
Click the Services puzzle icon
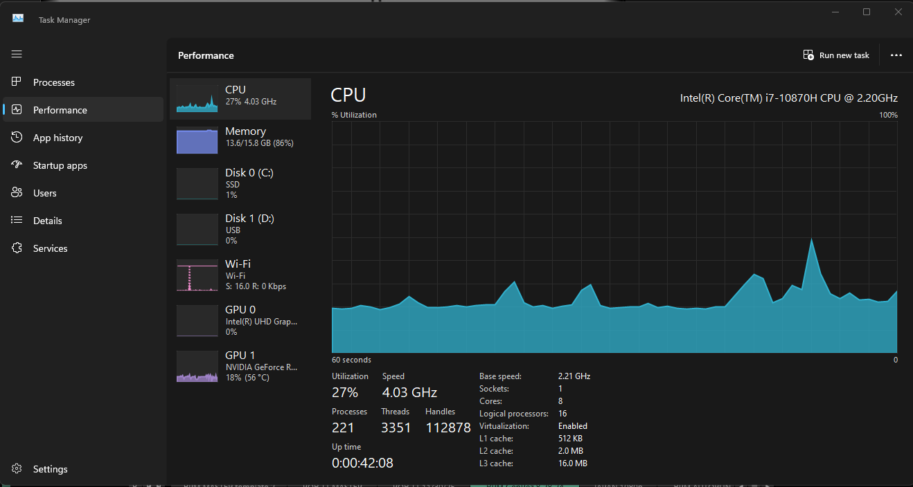coord(17,248)
